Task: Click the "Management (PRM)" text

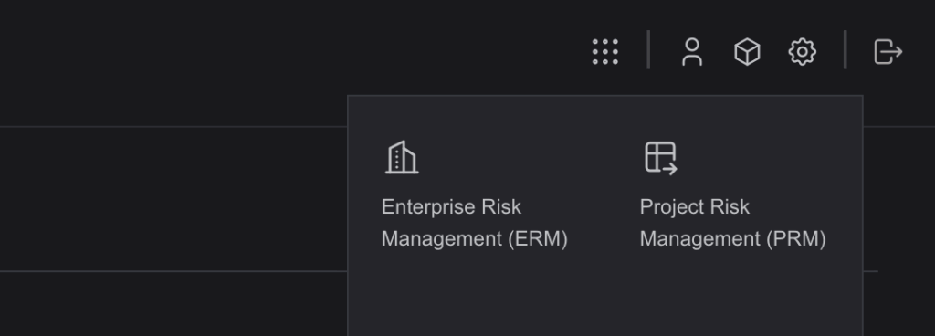Action: [732, 239]
